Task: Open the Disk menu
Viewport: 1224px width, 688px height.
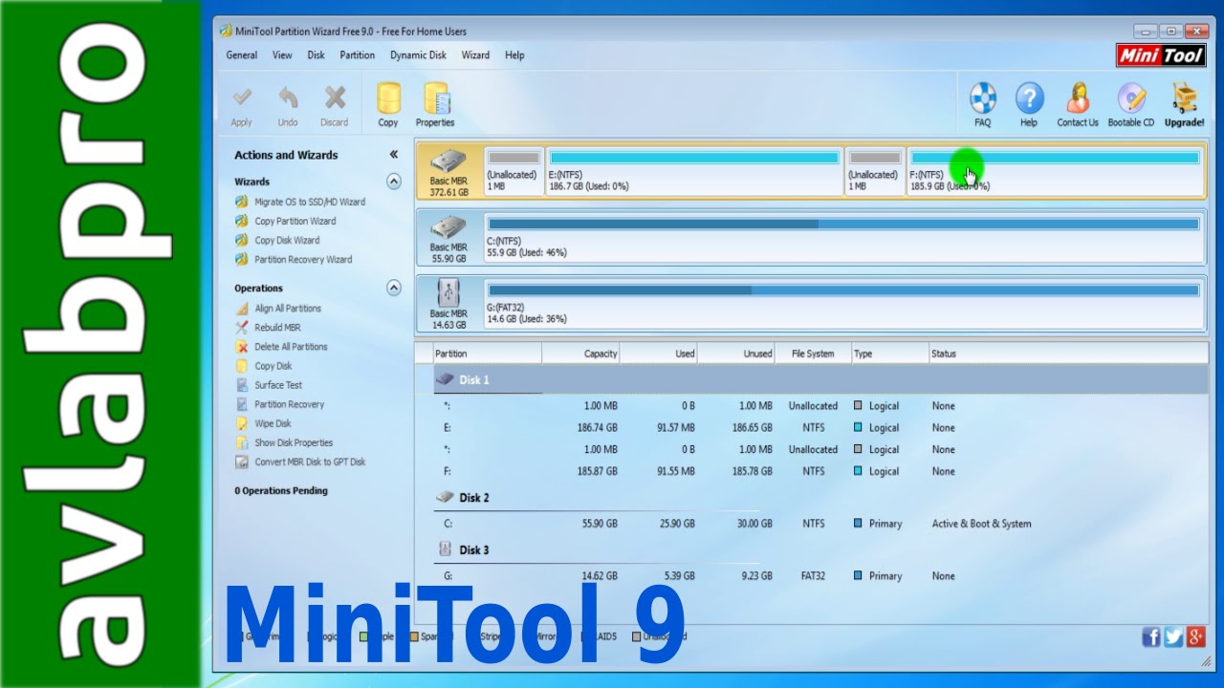Action: [x=317, y=55]
